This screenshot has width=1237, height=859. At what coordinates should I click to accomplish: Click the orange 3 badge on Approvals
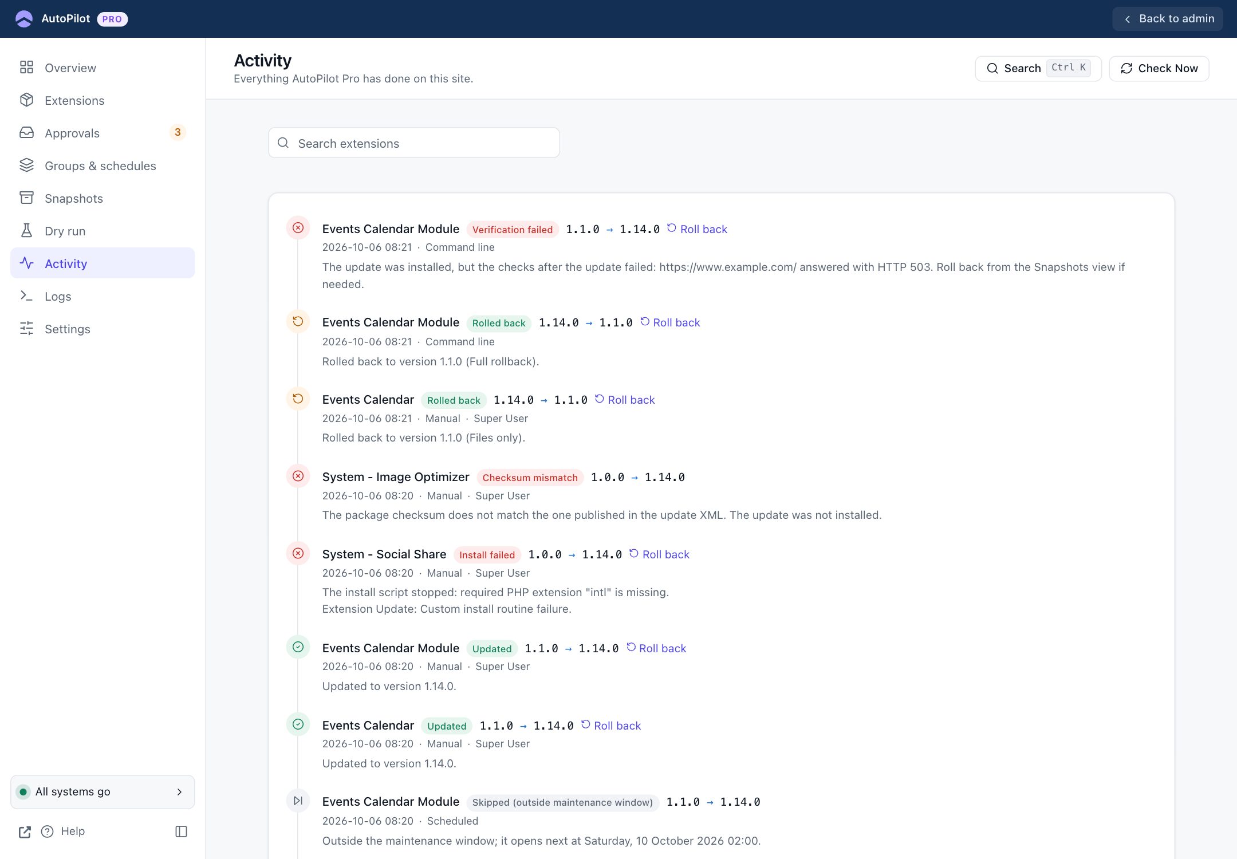pos(178,132)
